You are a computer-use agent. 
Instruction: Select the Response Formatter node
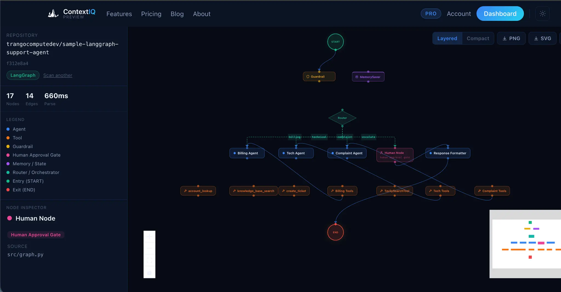448,153
